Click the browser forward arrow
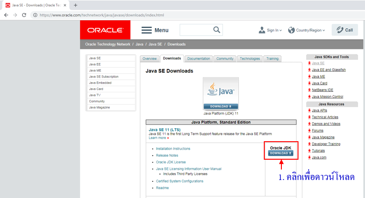The width and height of the screenshot is (365, 198). (x=15, y=15)
